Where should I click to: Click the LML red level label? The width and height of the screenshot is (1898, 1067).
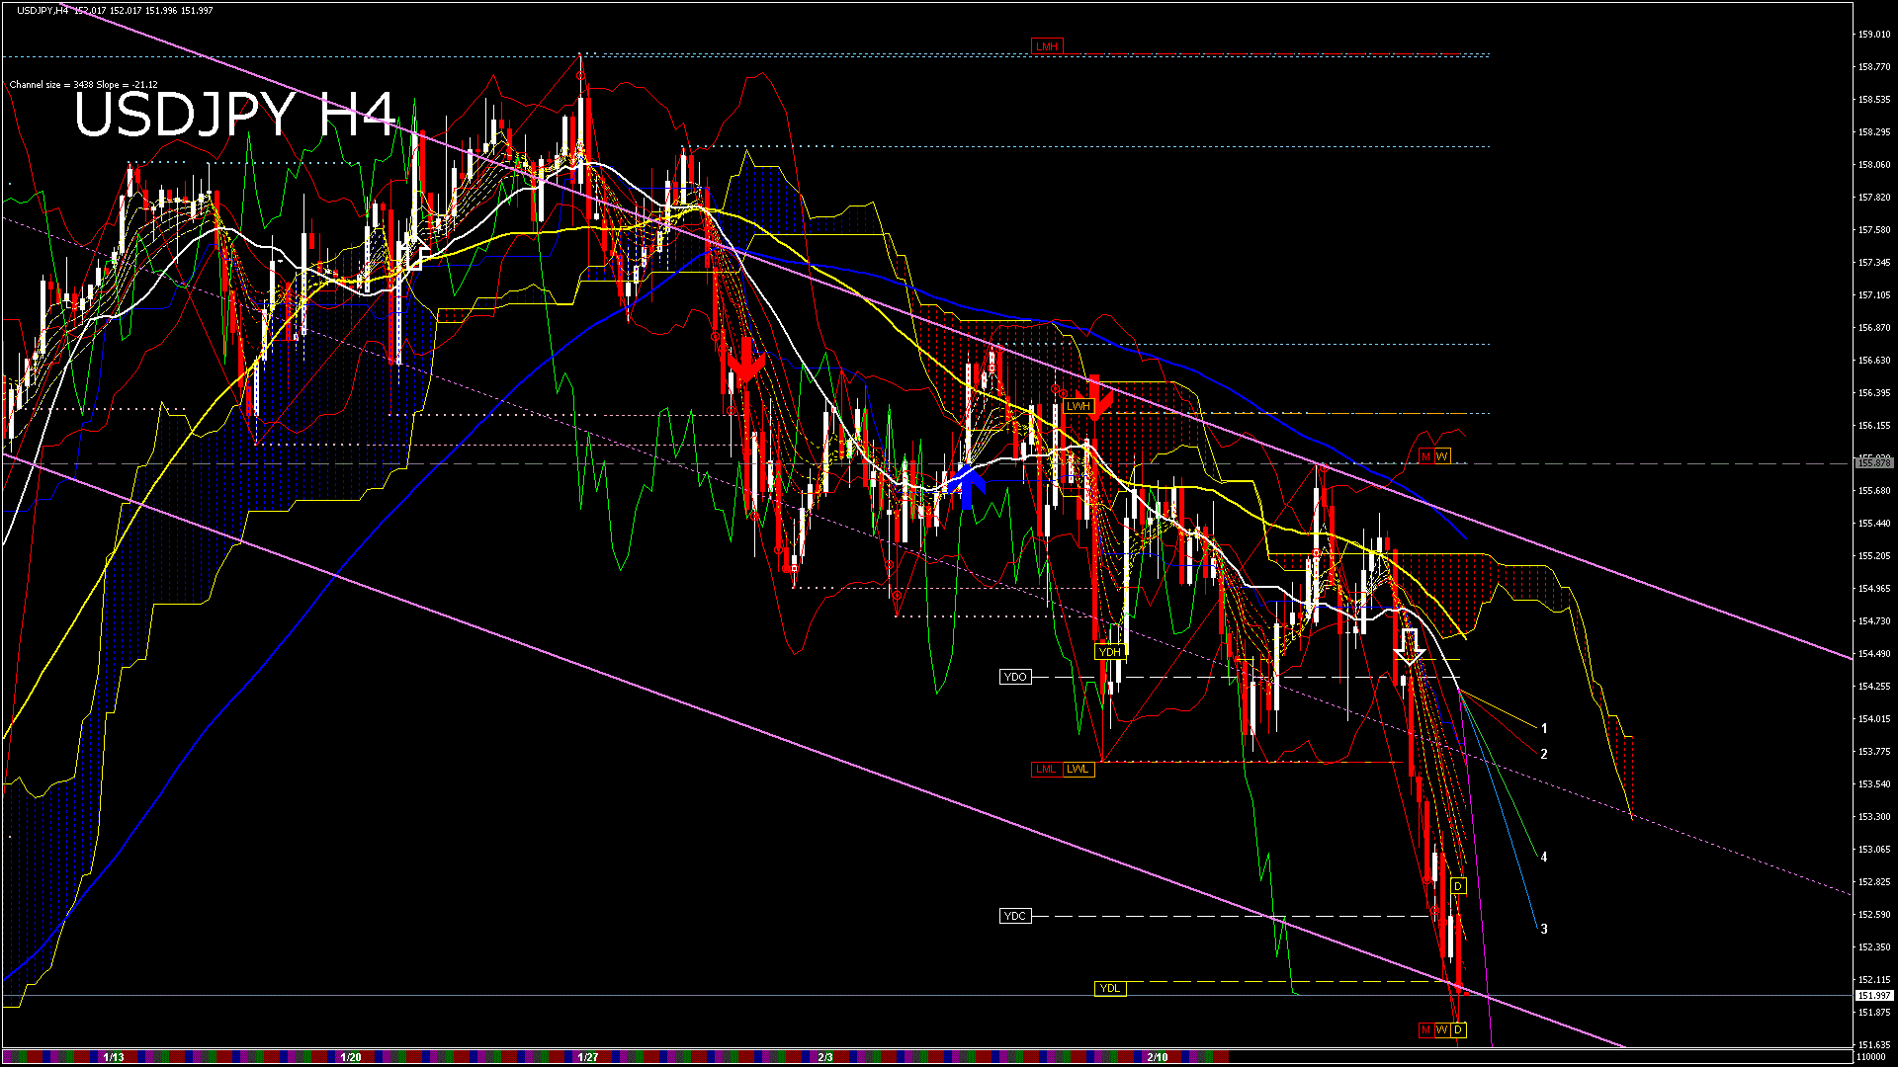(x=1046, y=769)
